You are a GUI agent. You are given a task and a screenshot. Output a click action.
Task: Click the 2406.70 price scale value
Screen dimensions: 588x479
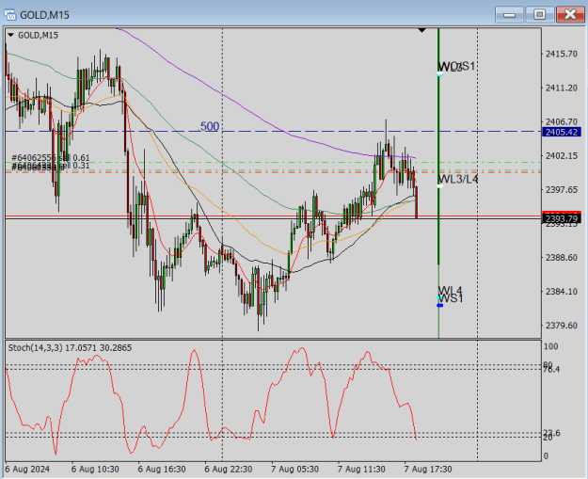click(x=562, y=122)
